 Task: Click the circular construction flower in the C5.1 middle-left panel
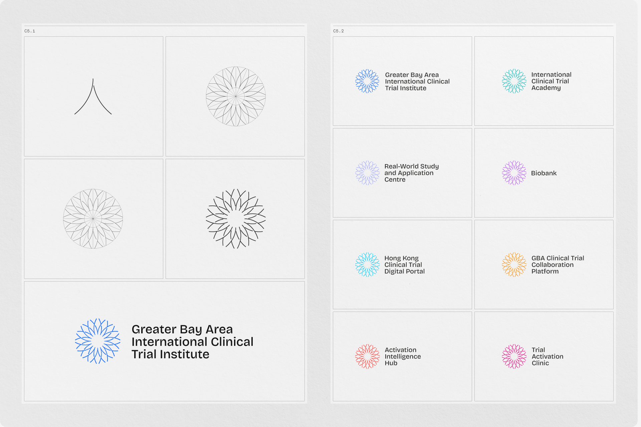(x=93, y=219)
